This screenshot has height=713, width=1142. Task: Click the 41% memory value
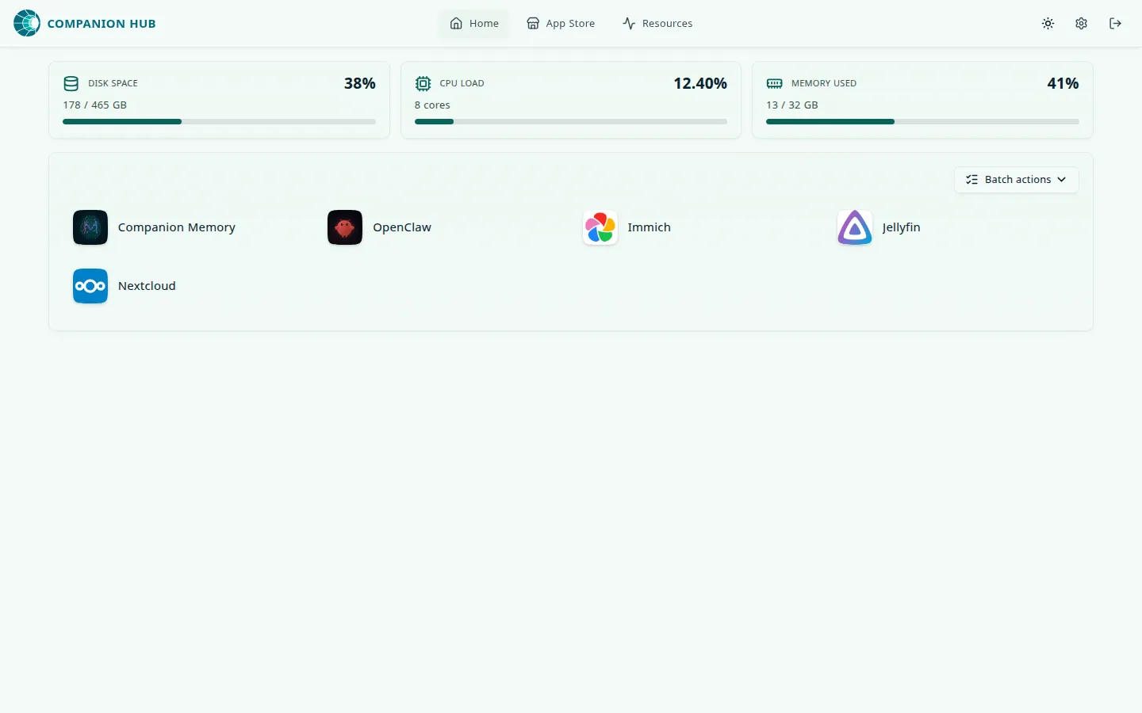point(1063,83)
